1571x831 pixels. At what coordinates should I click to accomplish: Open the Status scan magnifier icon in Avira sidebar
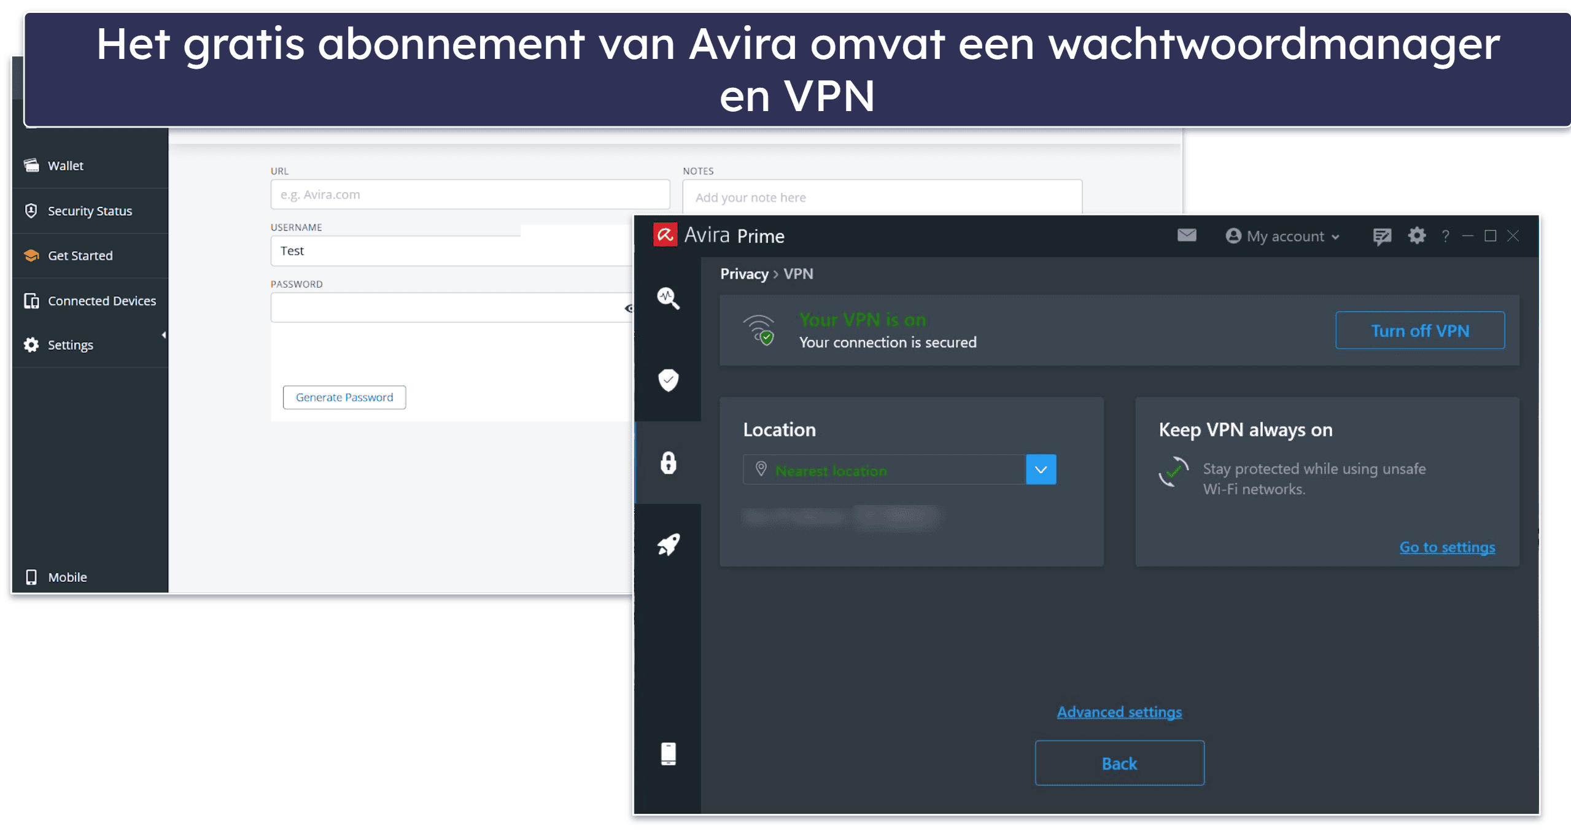click(x=668, y=298)
